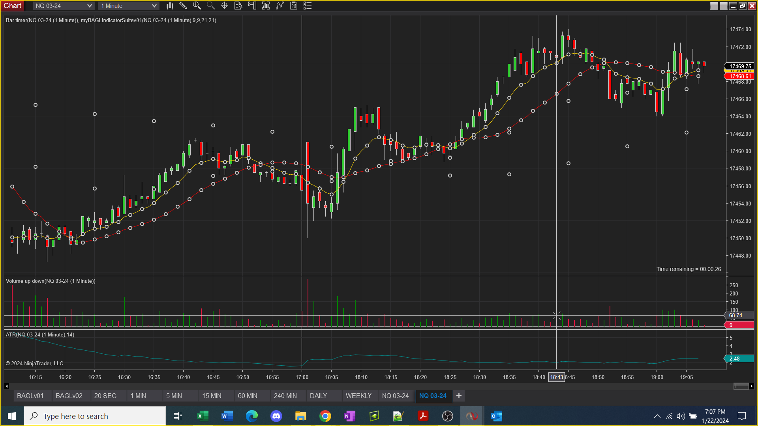Click the zoom out magnifier icon
The width and height of the screenshot is (758, 426).
(x=210, y=6)
